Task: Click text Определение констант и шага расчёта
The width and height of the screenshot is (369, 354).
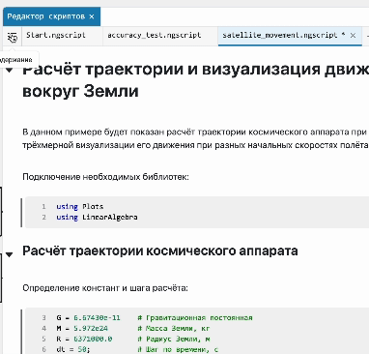Action: (x=105, y=287)
